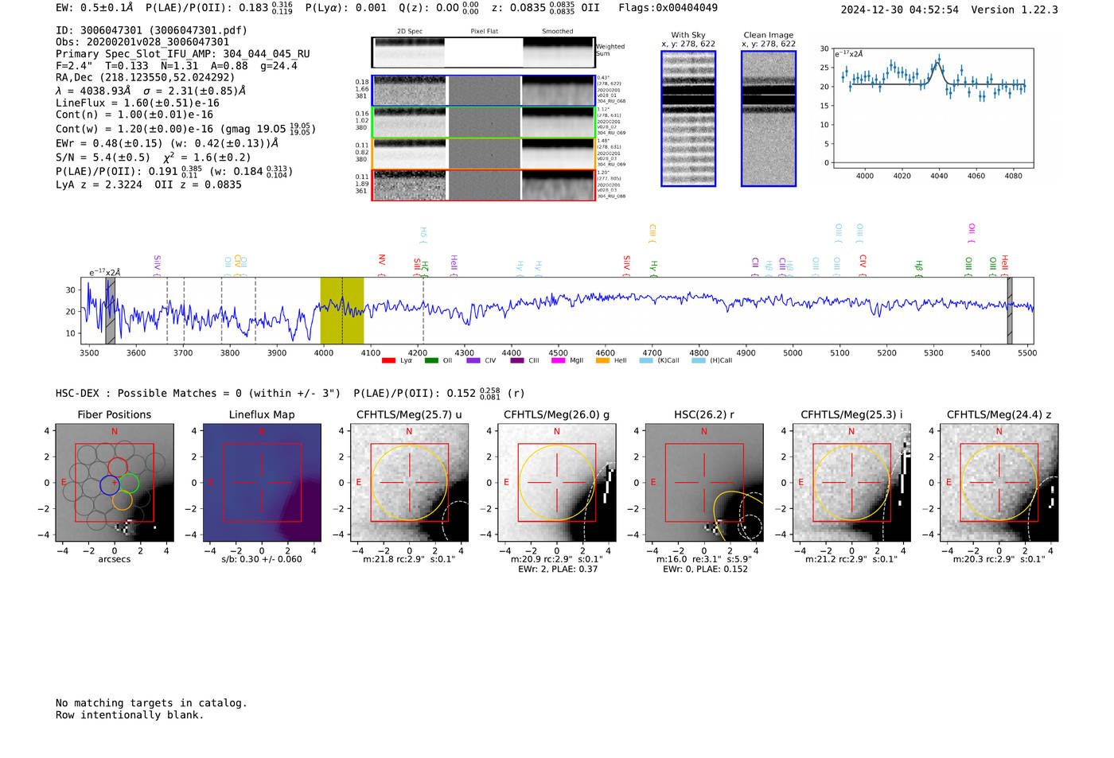Viewport: 1114px width, 758px height.
Task: Click the hatched gray band near 3550
Action: click(111, 310)
